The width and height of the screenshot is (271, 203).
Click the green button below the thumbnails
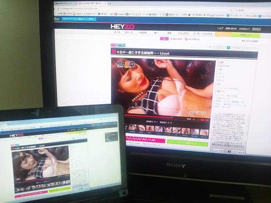click(x=187, y=143)
